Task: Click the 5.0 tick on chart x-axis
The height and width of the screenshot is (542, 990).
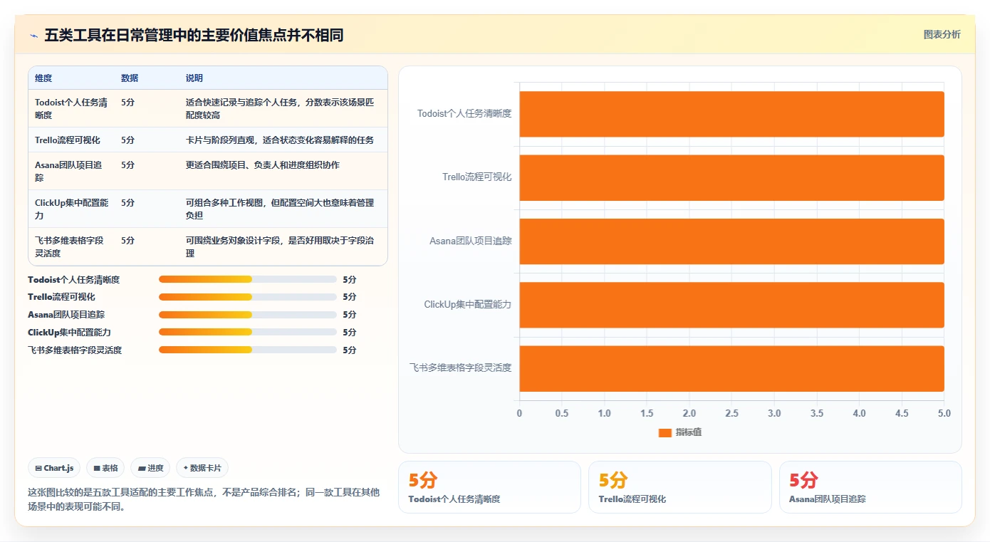Action: 944,414
